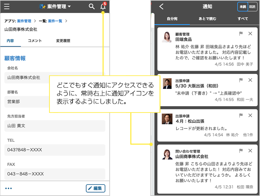Click the レコードが更新されました message
260x196 pixels.
point(201,128)
